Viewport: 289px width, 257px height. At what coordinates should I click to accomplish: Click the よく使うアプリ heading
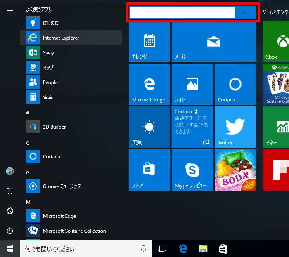pos(39,9)
